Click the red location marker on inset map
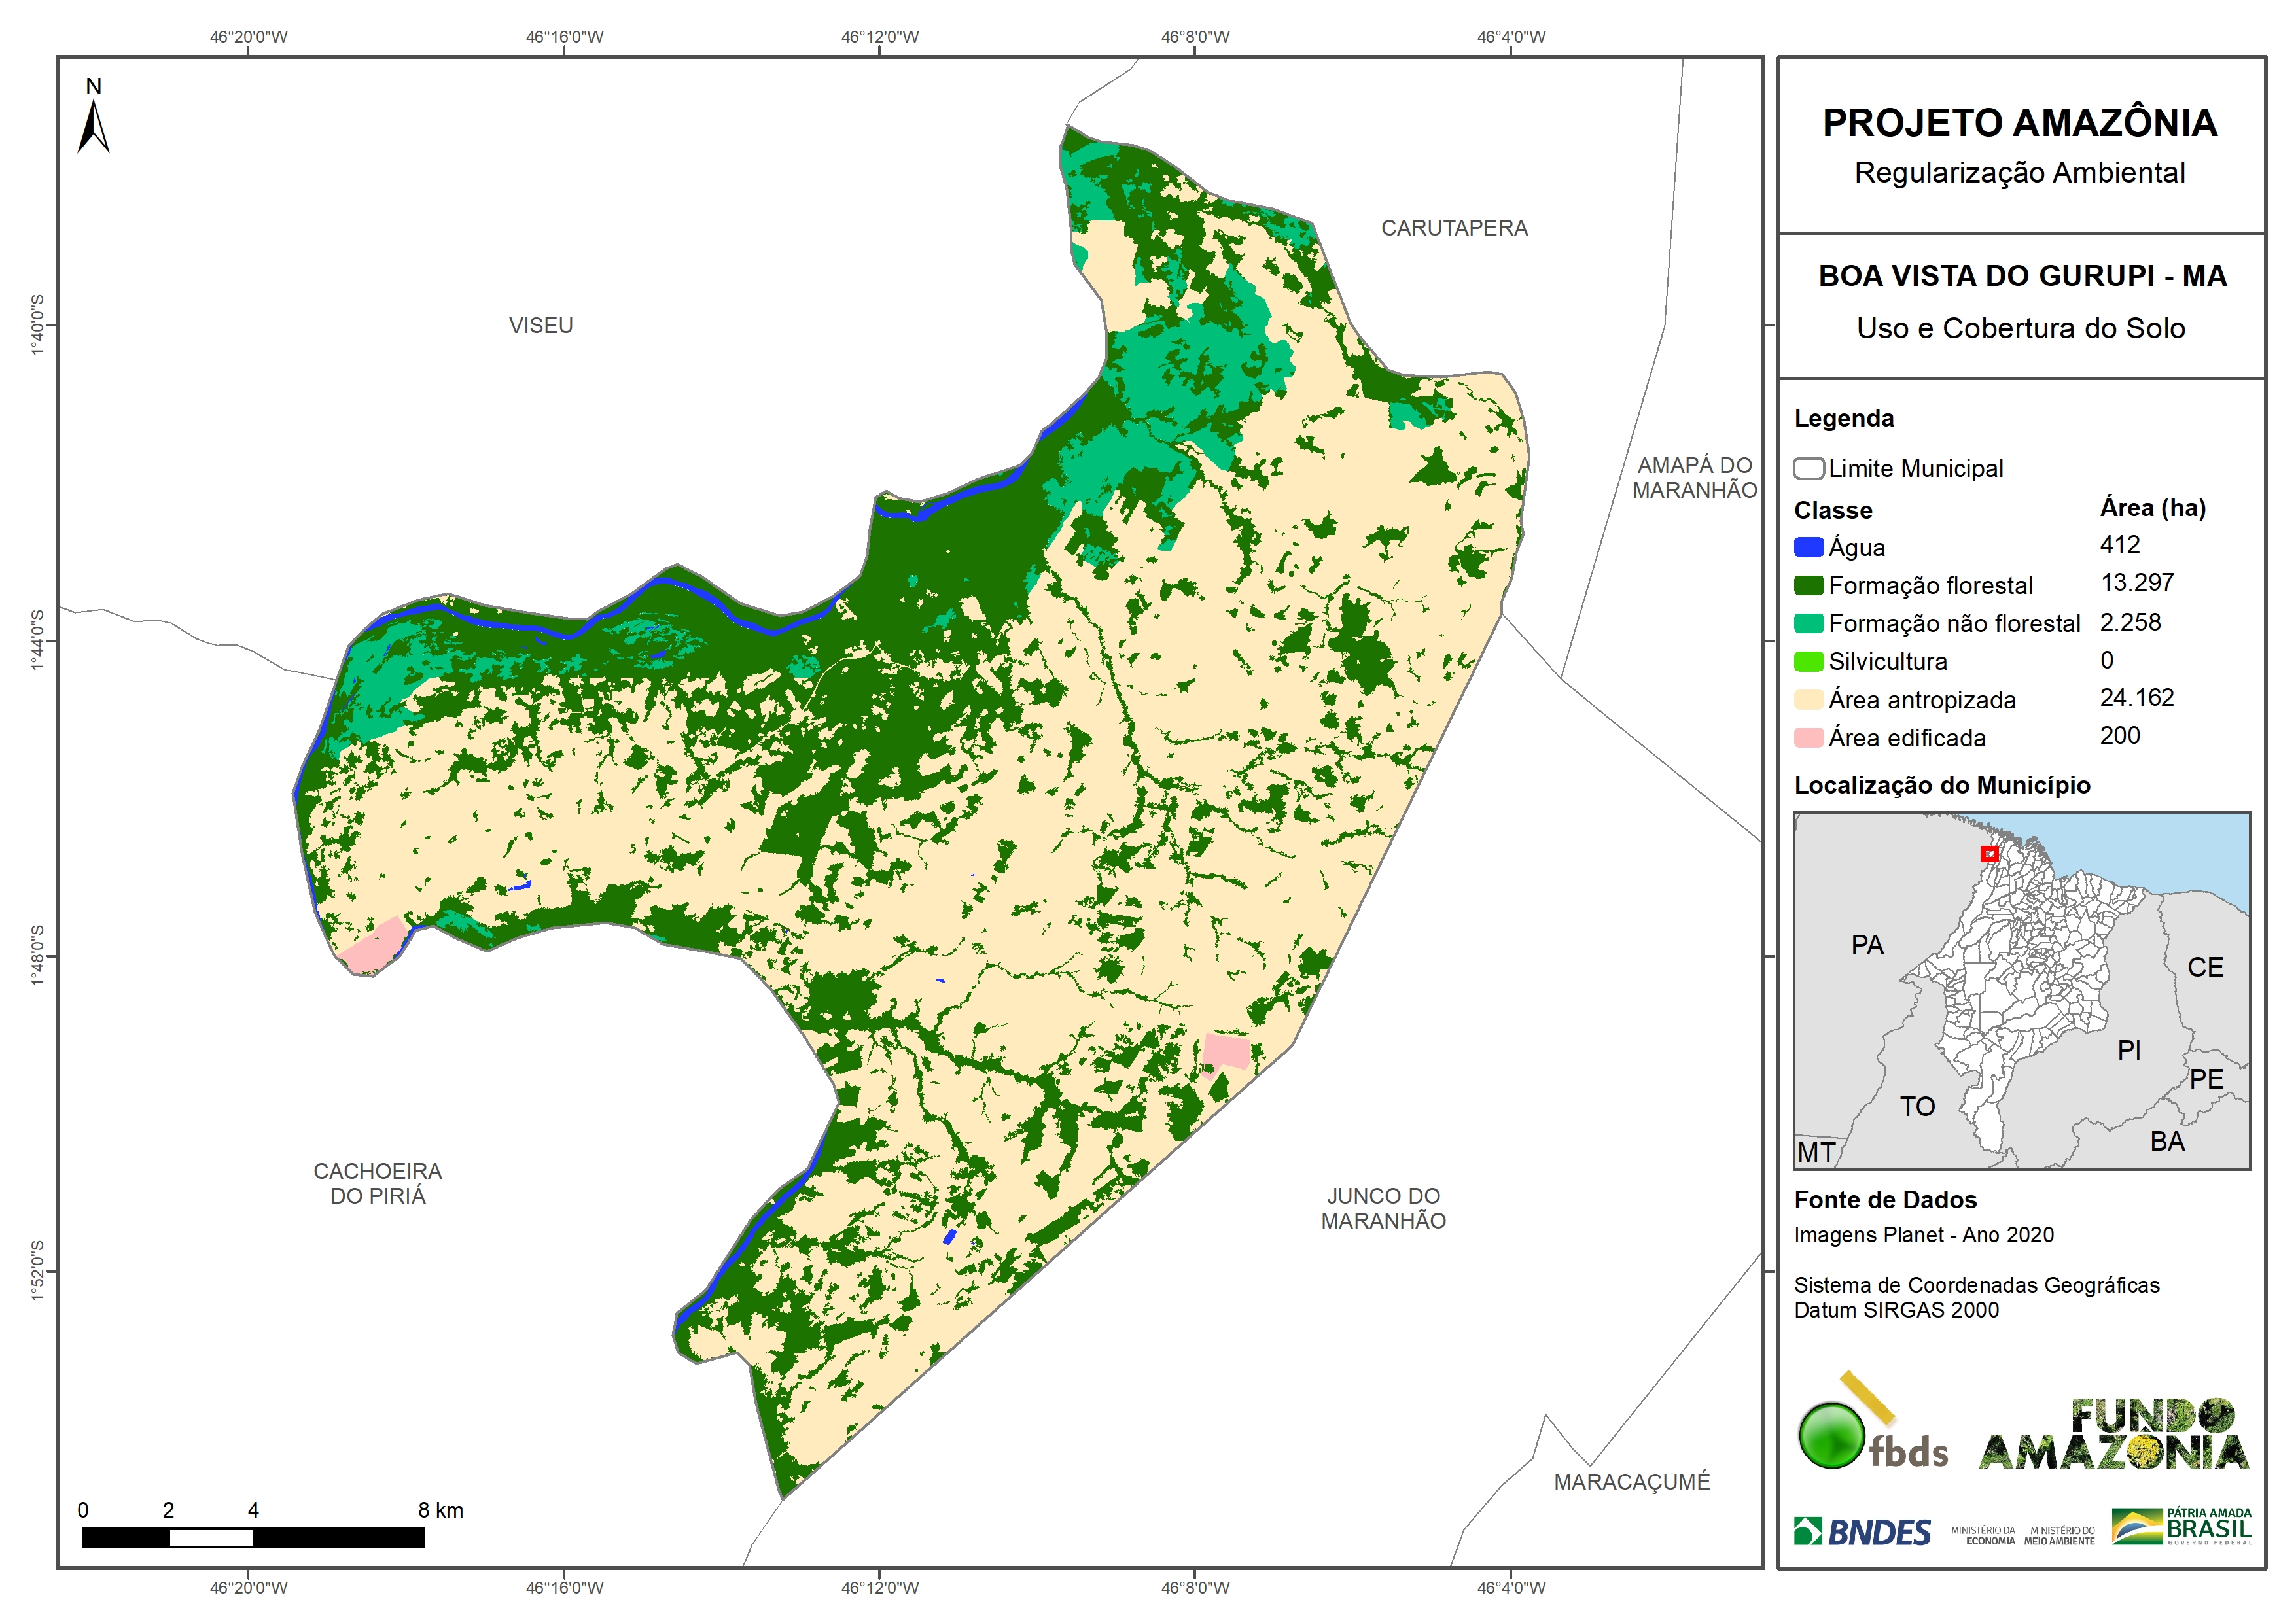This screenshot has width=2296, height=1623. coord(1989,854)
